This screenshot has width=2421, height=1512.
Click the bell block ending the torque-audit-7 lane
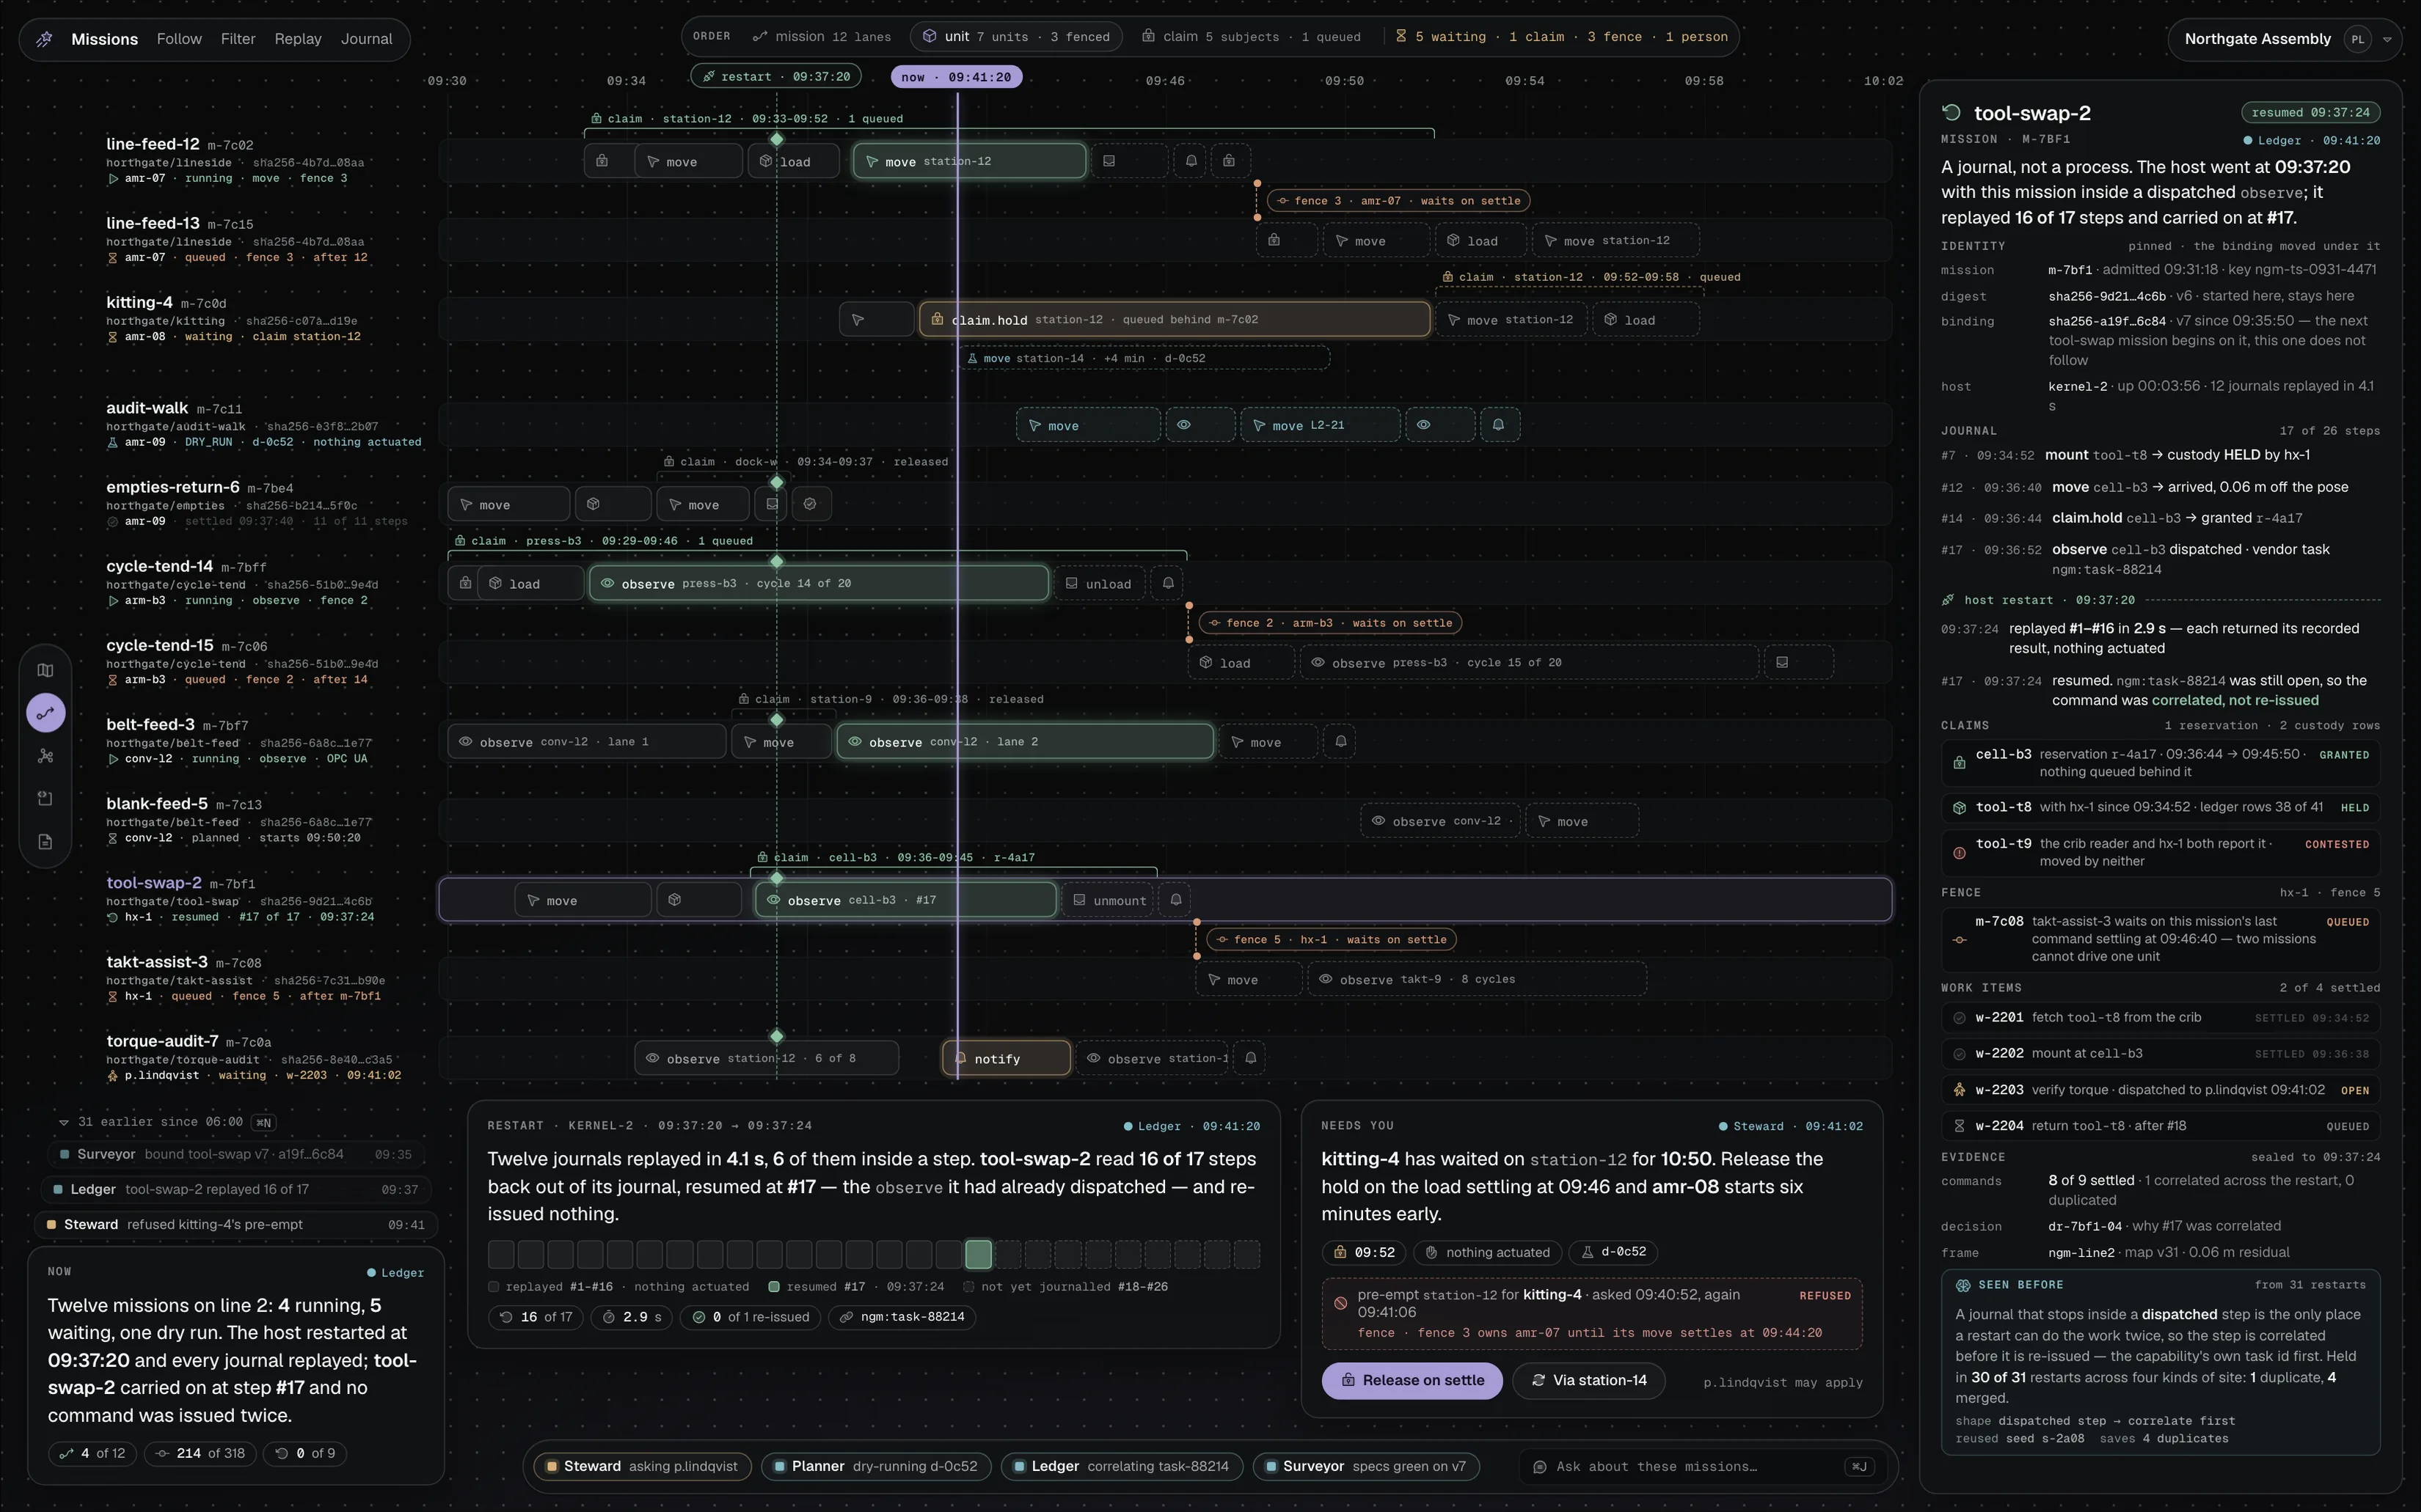(1251, 1058)
